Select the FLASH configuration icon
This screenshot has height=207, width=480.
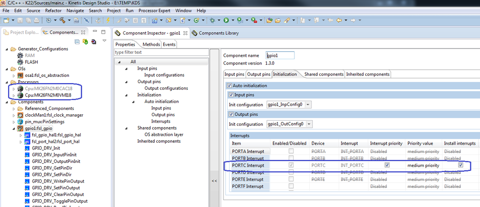click(x=20, y=62)
